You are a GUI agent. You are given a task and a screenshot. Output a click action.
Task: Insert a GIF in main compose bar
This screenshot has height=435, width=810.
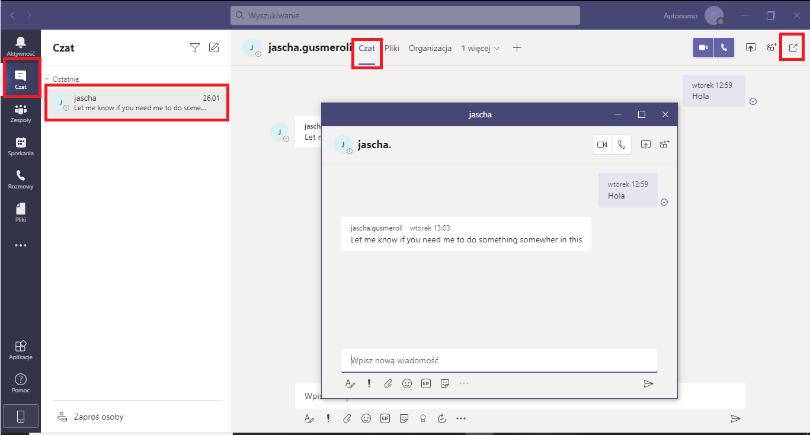(385, 419)
